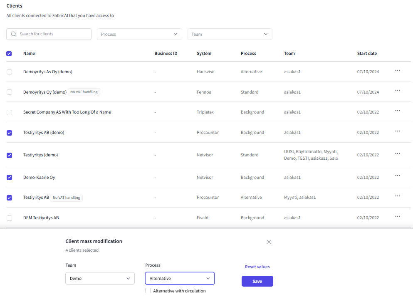Open the Team dropdown showing Demo

tap(100, 278)
